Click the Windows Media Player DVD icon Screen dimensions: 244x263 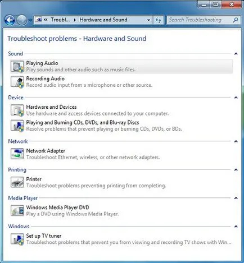(x=17, y=210)
